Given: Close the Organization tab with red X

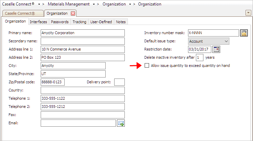Looking at the screenshot, I should [x=73, y=13].
